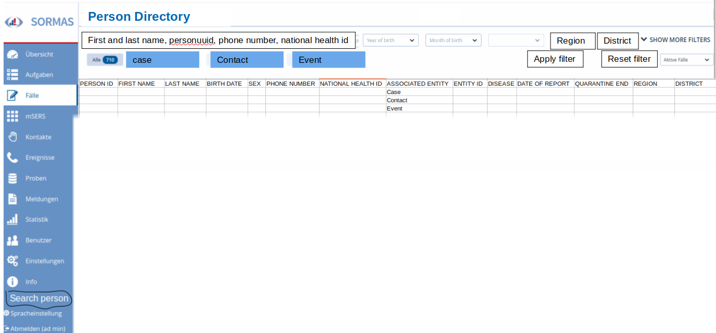Select the Alle 710 filter tab
Viewport: 716px width, 333px height.
pos(105,60)
